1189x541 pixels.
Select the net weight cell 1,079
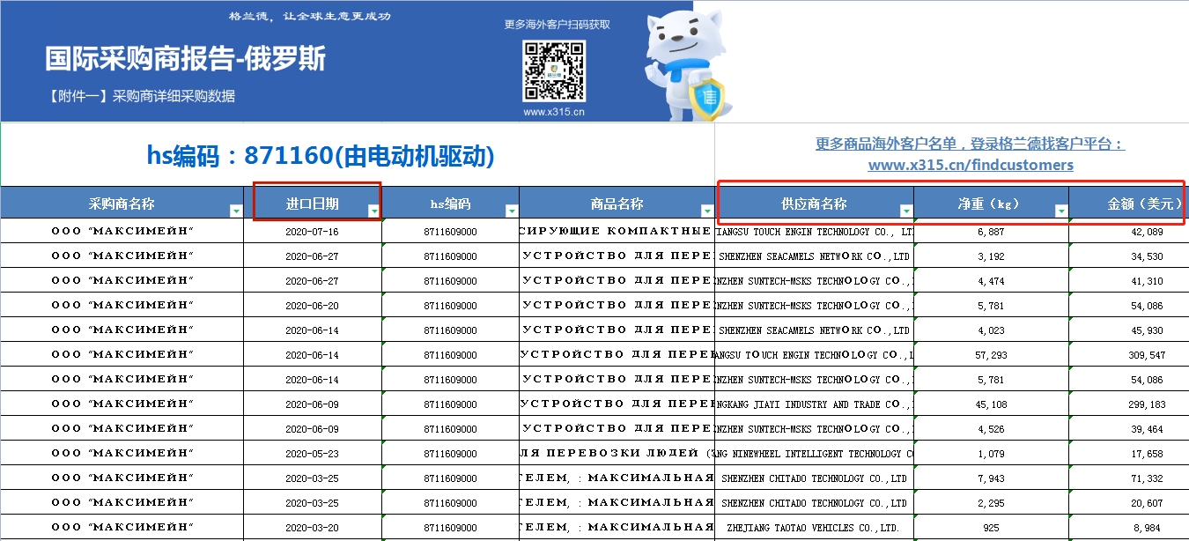[x=992, y=454]
